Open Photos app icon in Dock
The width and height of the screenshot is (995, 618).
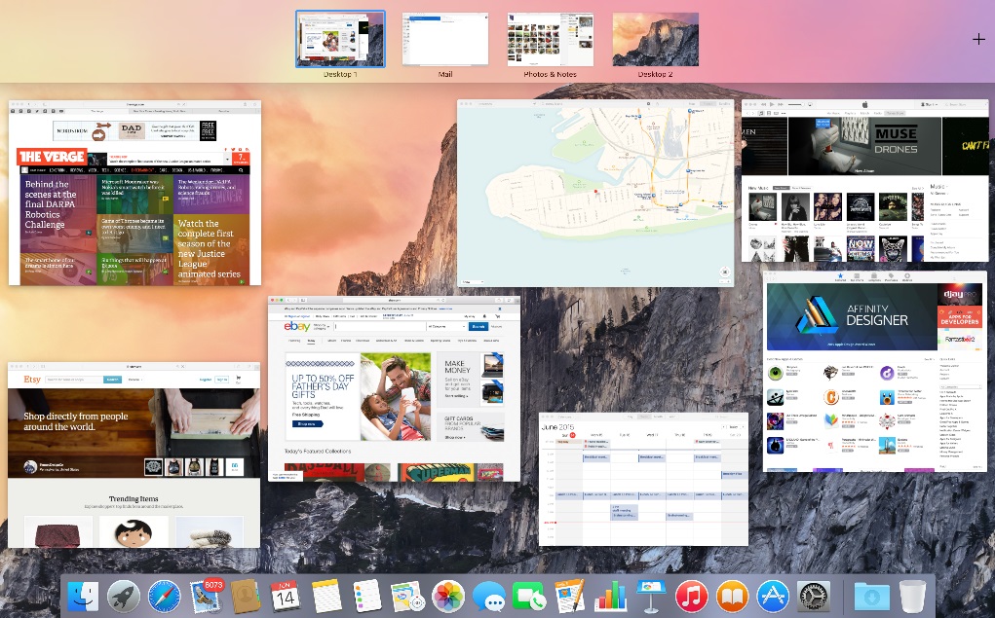[448, 597]
